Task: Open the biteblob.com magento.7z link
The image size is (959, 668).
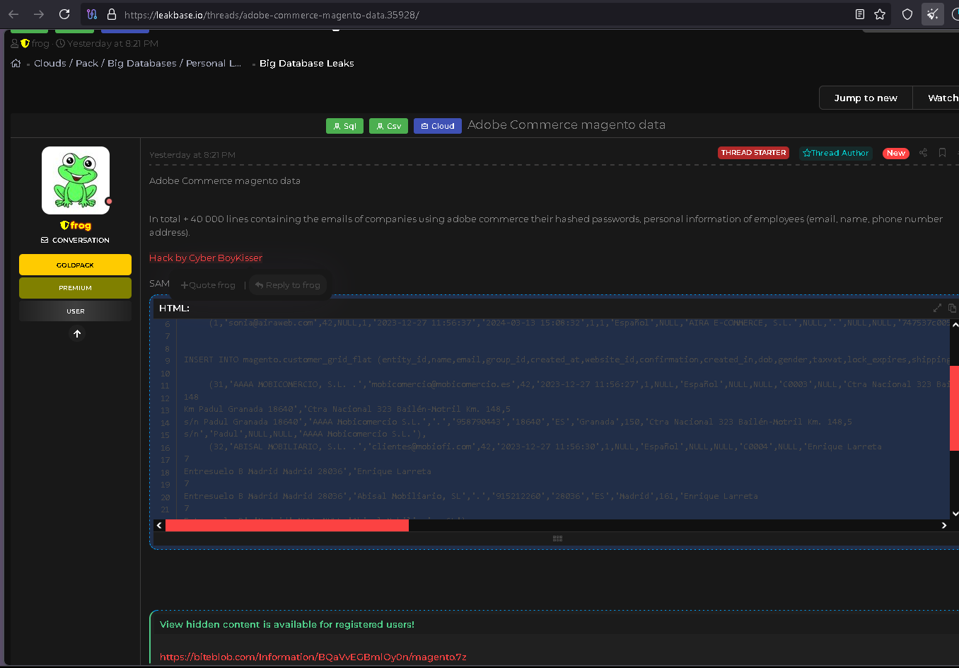Action: [x=313, y=657]
